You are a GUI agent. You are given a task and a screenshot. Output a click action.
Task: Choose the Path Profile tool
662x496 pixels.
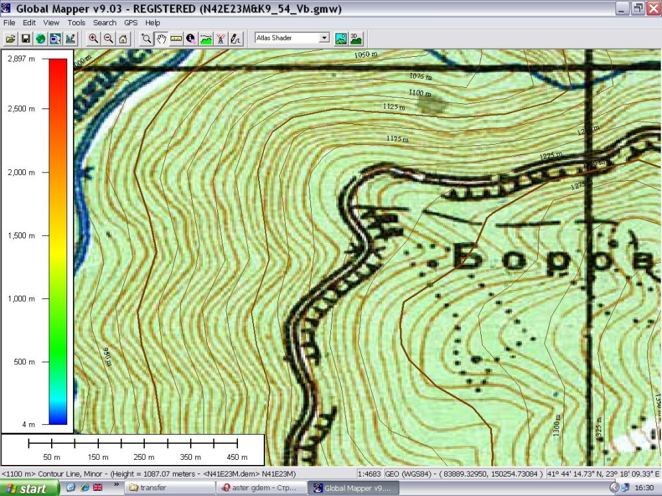(x=206, y=39)
